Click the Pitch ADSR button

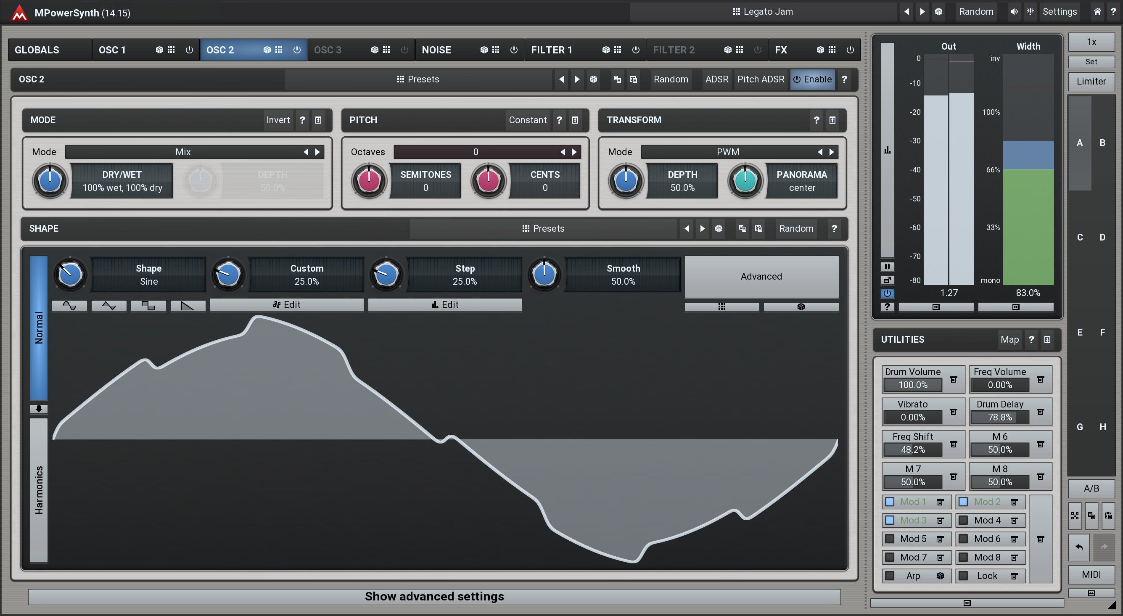760,79
